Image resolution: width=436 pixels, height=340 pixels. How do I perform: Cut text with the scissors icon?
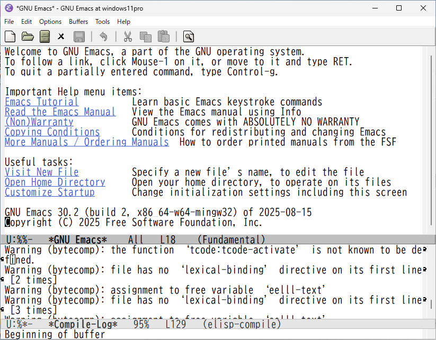pyautogui.click(x=128, y=36)
